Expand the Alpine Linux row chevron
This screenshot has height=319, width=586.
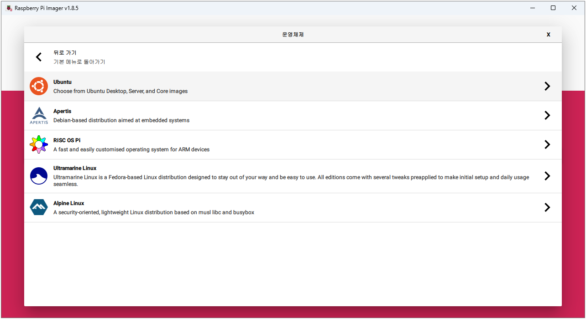pyautogui.click(x=547, y=207)
